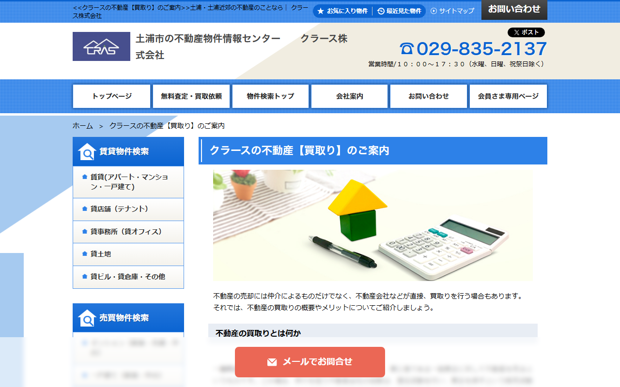Click the 賃貸物件検索 sidebar header

(128, 151)
